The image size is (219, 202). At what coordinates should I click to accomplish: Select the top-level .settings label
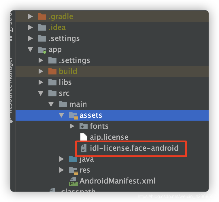click(64, 39)
